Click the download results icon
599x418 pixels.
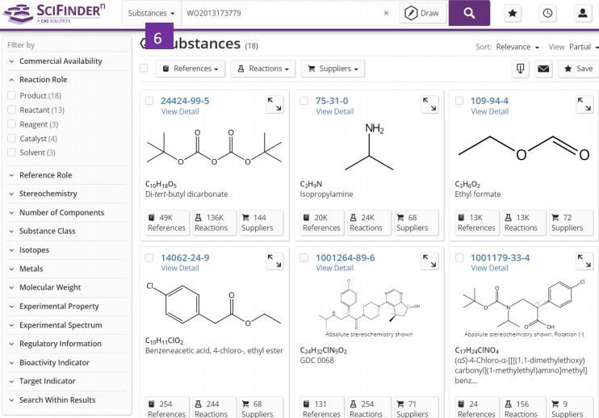coord(520,69)
